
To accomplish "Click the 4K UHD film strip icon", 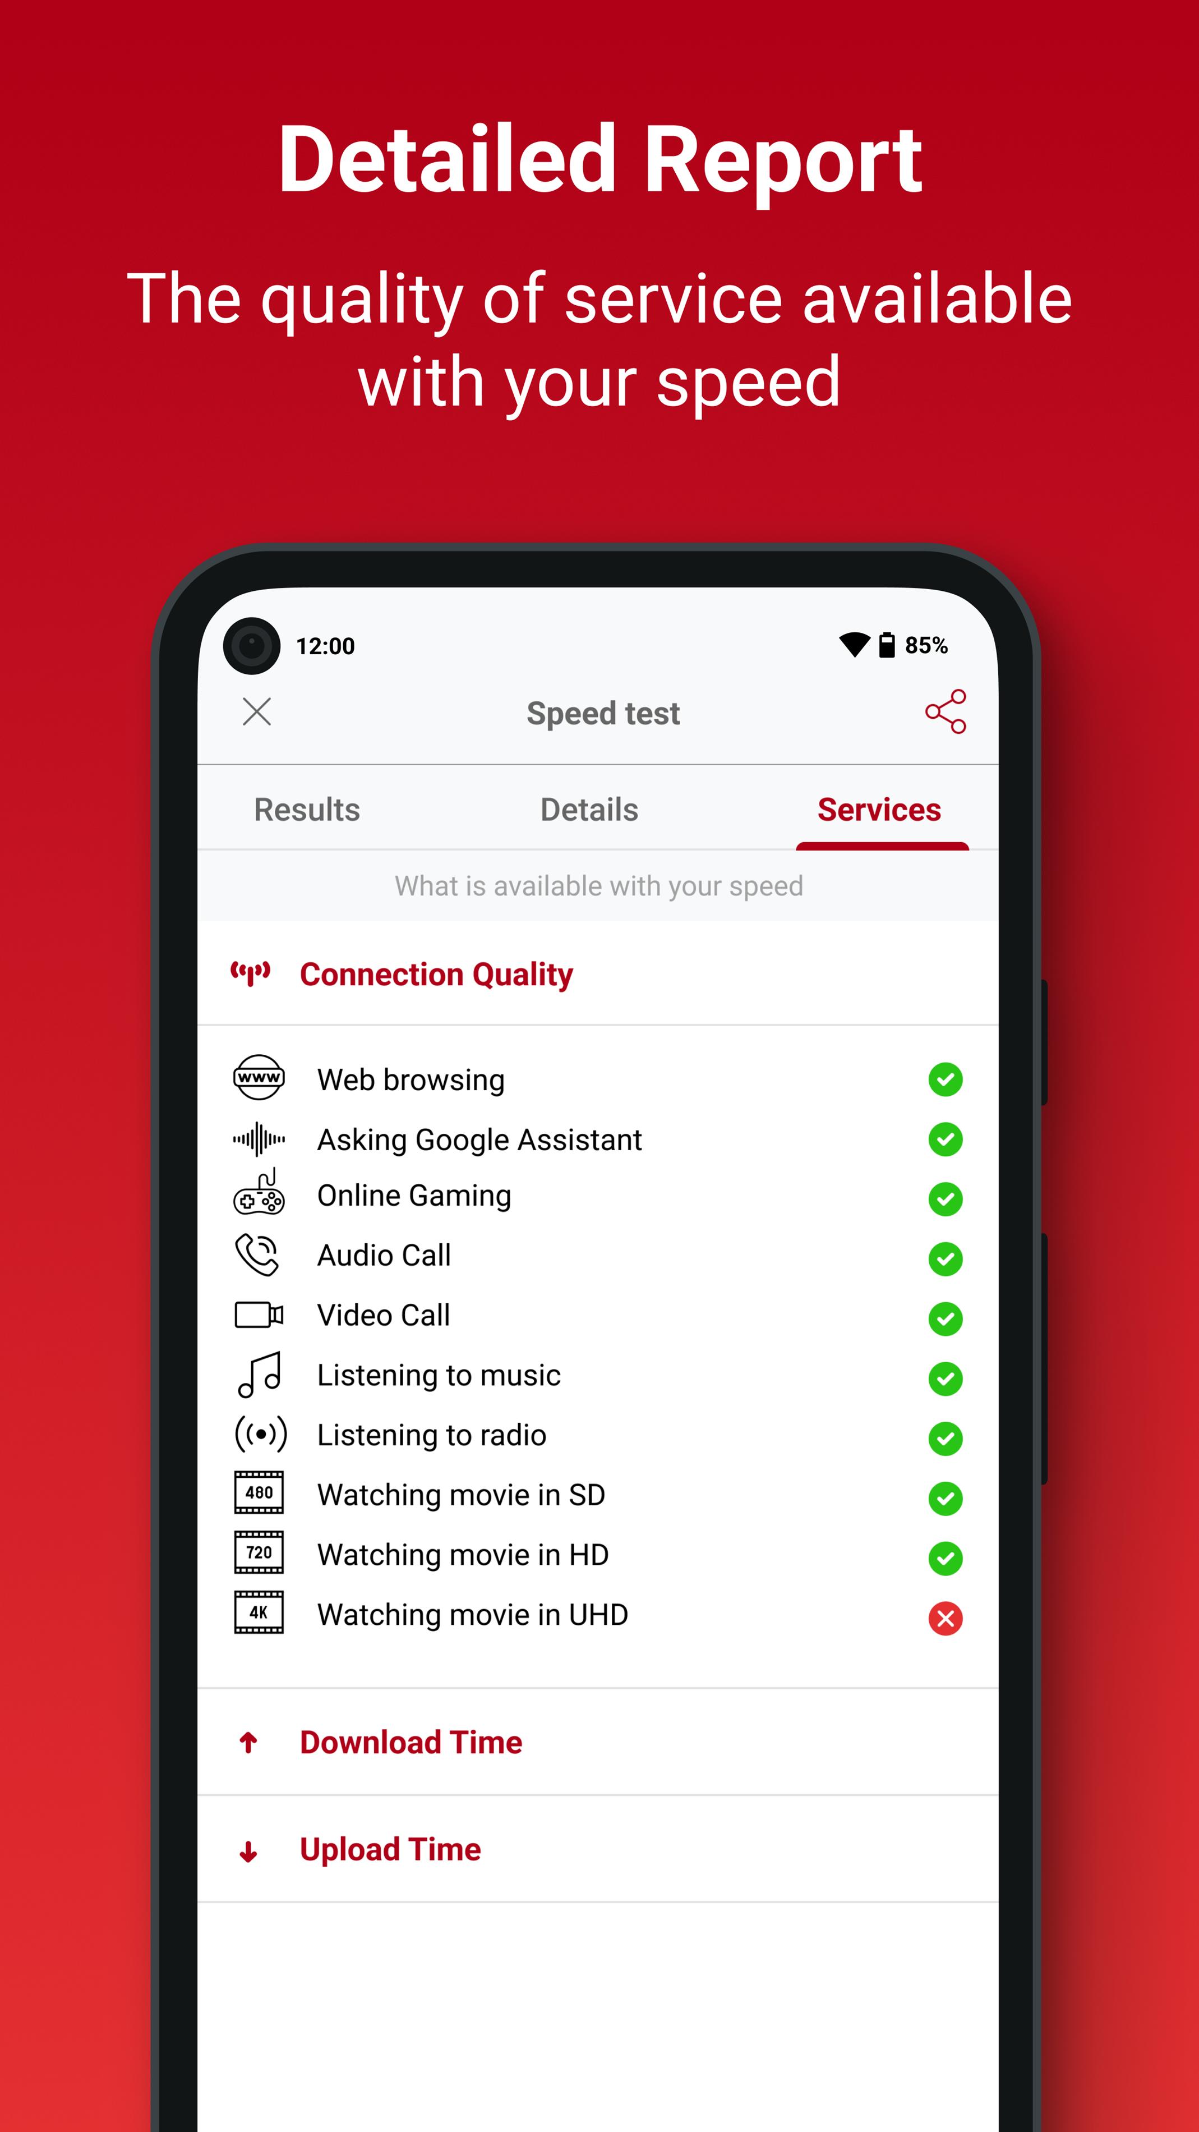I will pyautogui.click(x=257, y=1618).
